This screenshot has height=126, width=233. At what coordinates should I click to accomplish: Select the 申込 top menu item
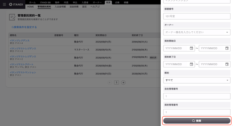tap(75, 2)
